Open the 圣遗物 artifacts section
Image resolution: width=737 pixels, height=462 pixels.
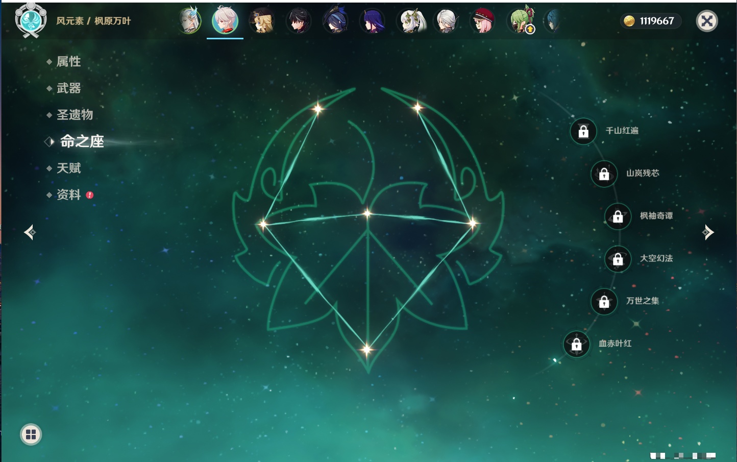(75, 115)
